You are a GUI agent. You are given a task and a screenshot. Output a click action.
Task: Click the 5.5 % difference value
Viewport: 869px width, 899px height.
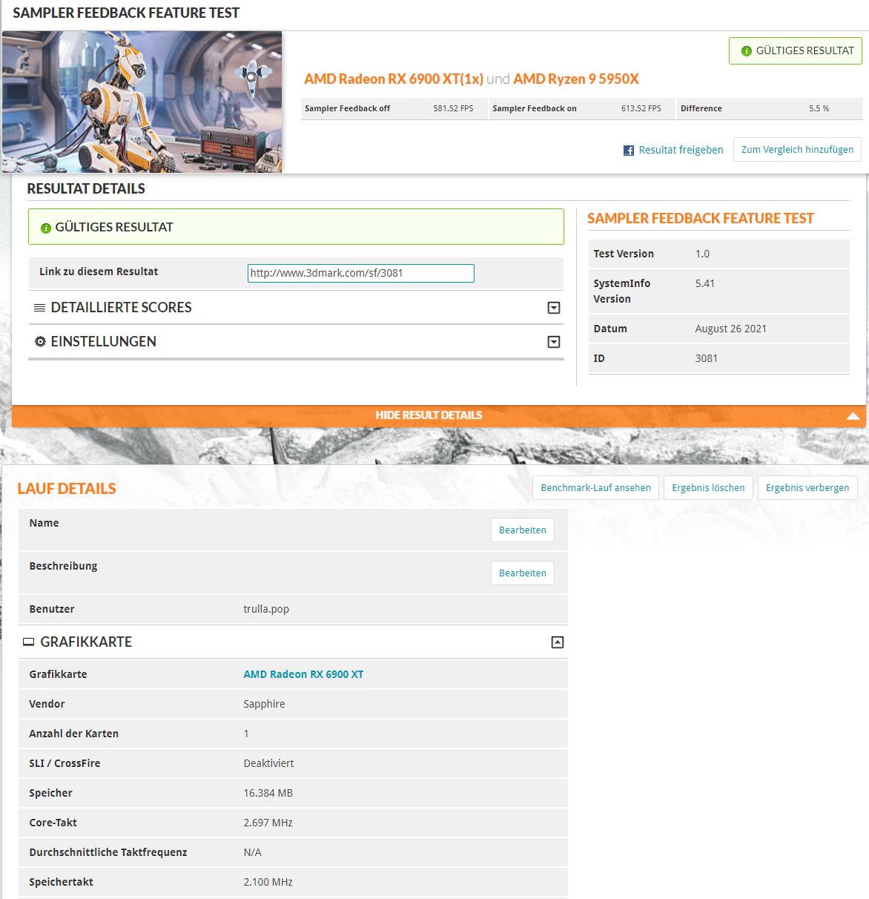pyautogui.click(x=819, y=108)
